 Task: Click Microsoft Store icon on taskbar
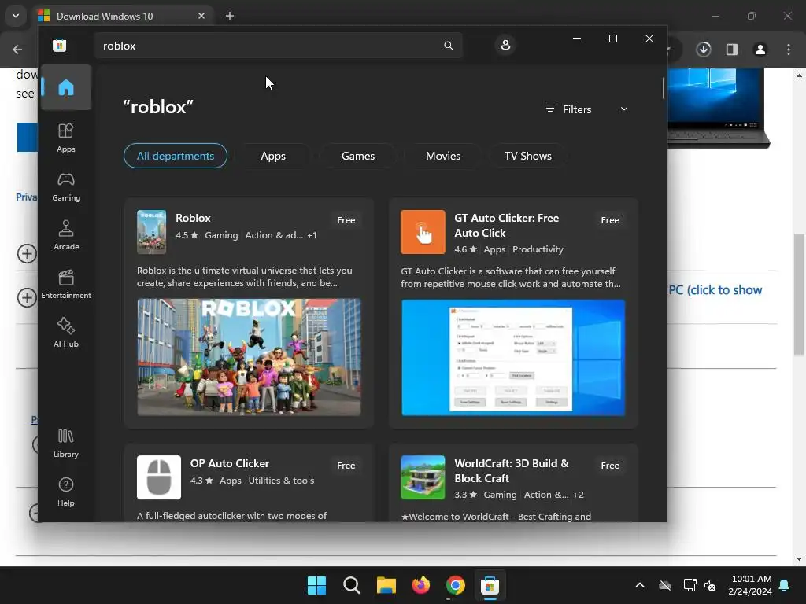point(490,585)
